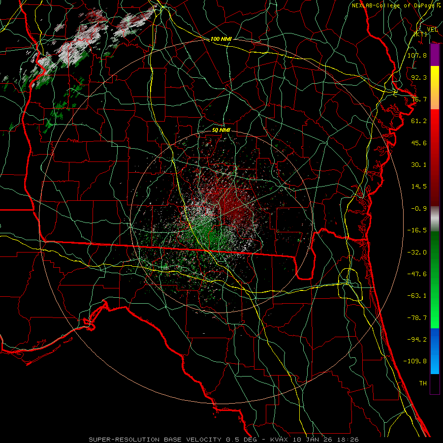Click the -47.6 velocity scale value
This screenshot has height=443, width=443.
pyautogui.click(x=417, y=274)
